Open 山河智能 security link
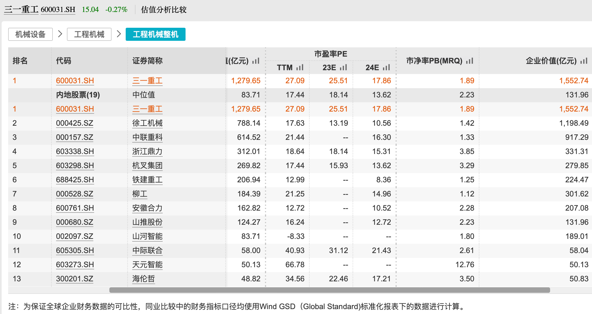Viewport: 592px width, 314px height. 147,236
